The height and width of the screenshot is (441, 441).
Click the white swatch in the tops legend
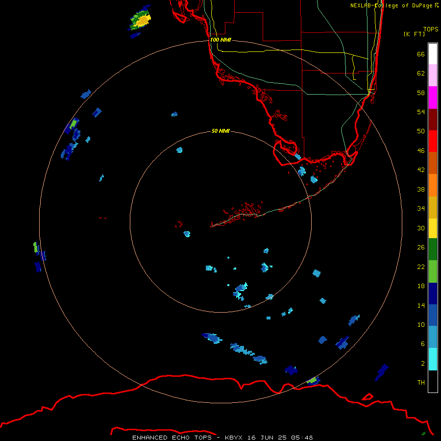click(x=433, y=54)
